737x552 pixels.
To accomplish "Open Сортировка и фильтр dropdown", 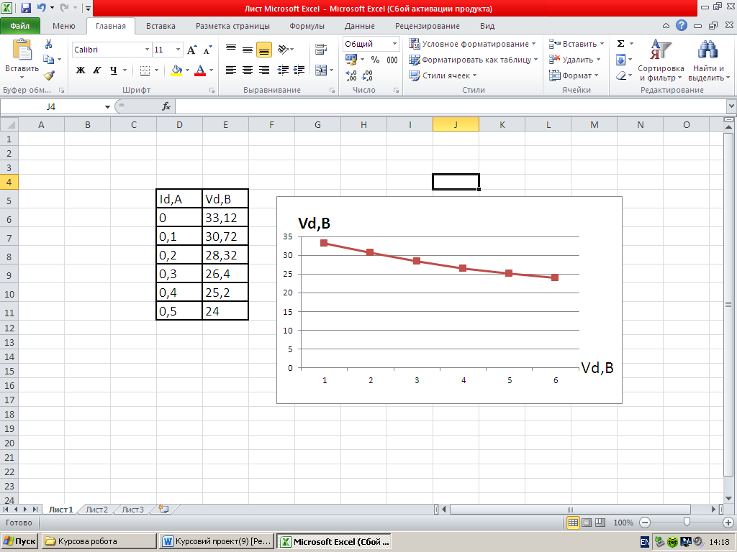I will tap(661, 60).
